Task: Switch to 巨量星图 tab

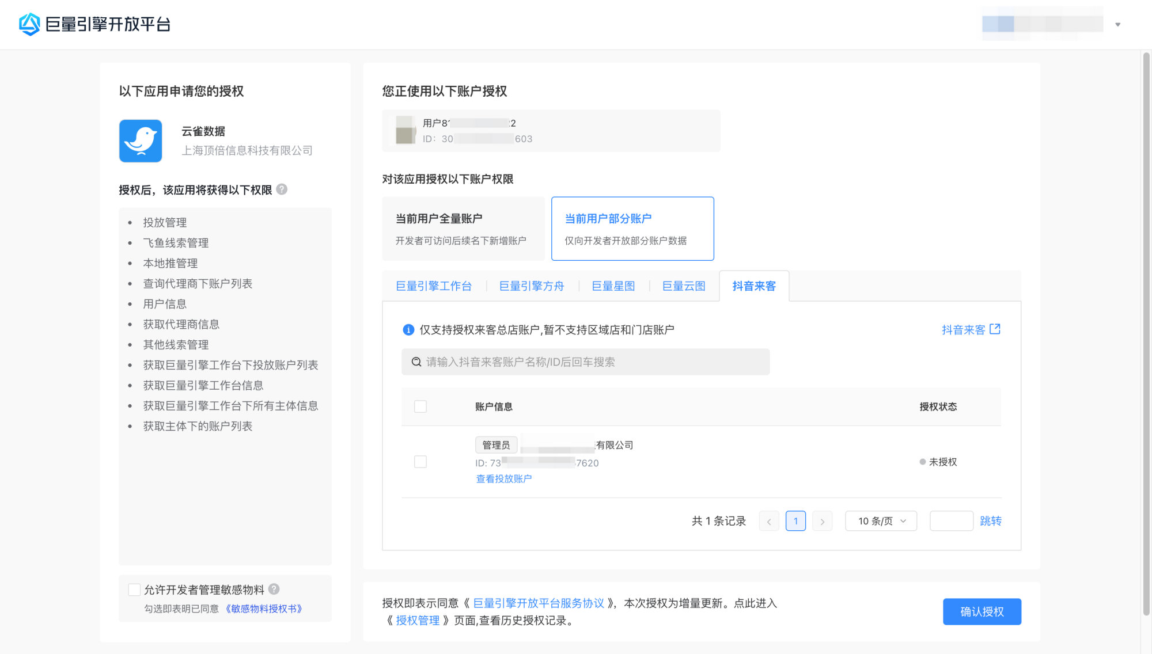Action: pos(613,286)
